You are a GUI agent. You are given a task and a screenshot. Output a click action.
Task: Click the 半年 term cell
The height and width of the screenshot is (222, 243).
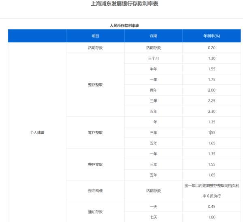[153, 69]
